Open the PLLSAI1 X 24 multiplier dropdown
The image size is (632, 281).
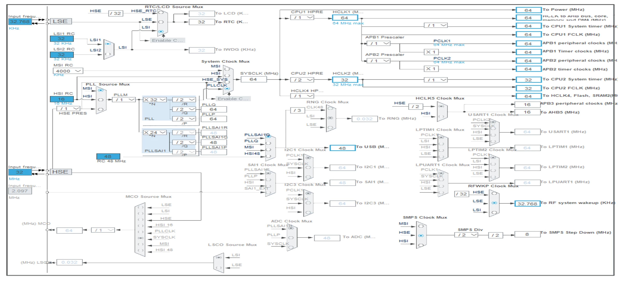(155, 132)
